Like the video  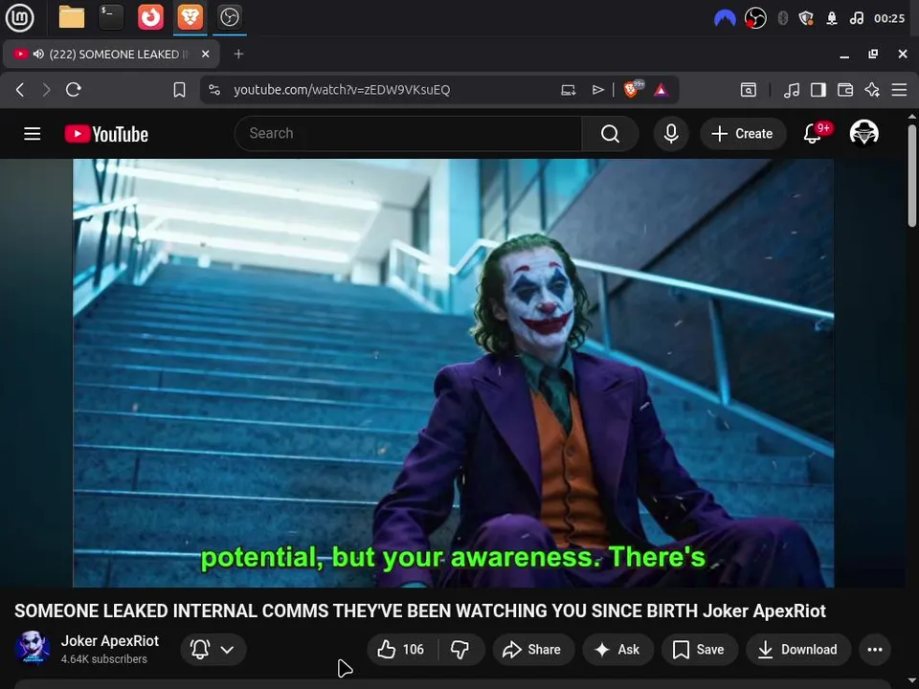[x=401, y=649]
